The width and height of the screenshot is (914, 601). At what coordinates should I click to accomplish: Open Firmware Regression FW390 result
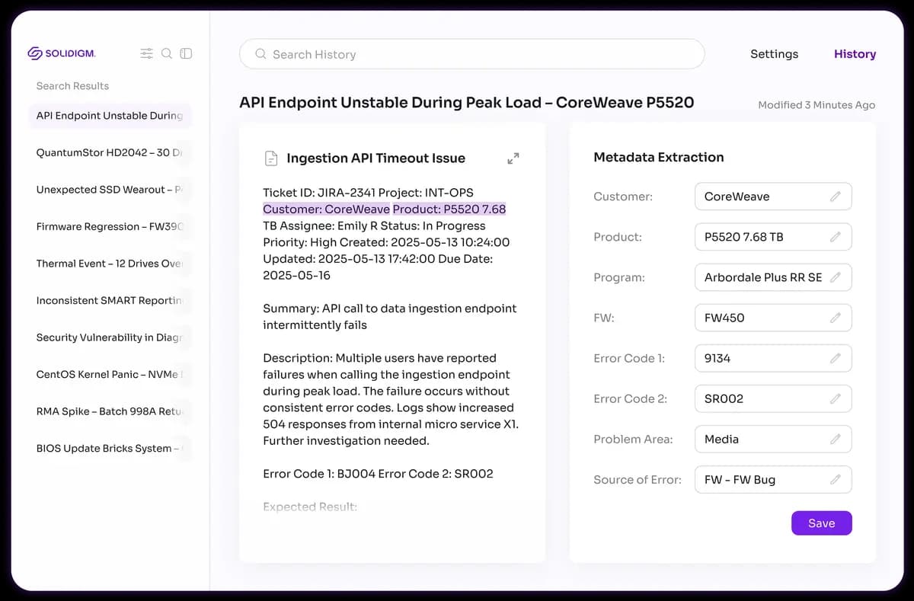pos(111,226)
